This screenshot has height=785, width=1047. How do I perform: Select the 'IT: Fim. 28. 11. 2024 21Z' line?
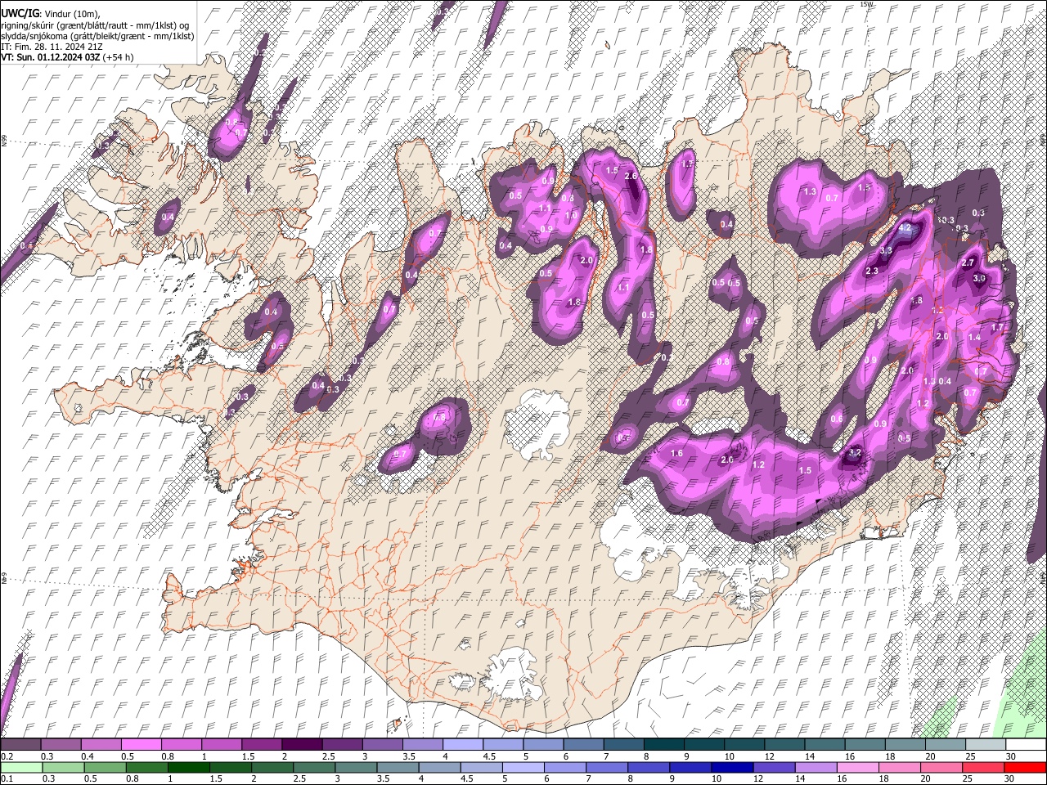coord(50,47)
